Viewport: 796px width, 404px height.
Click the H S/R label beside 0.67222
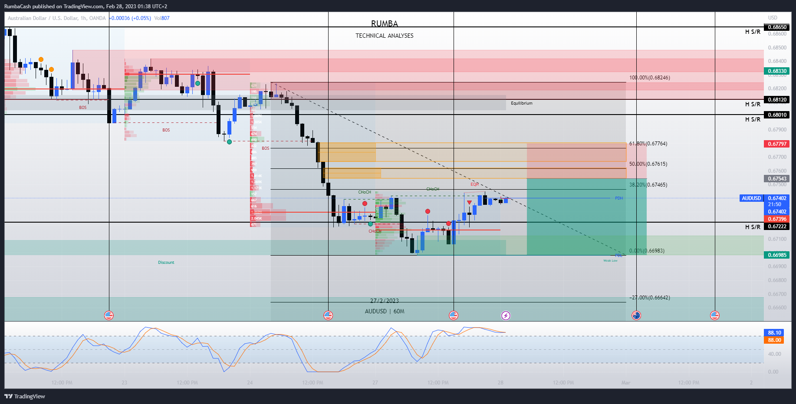pyautogui.click(x=753, y=227)
